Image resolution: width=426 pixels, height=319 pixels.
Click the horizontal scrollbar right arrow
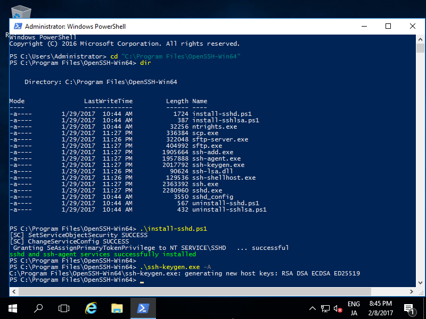click(411, 291)
